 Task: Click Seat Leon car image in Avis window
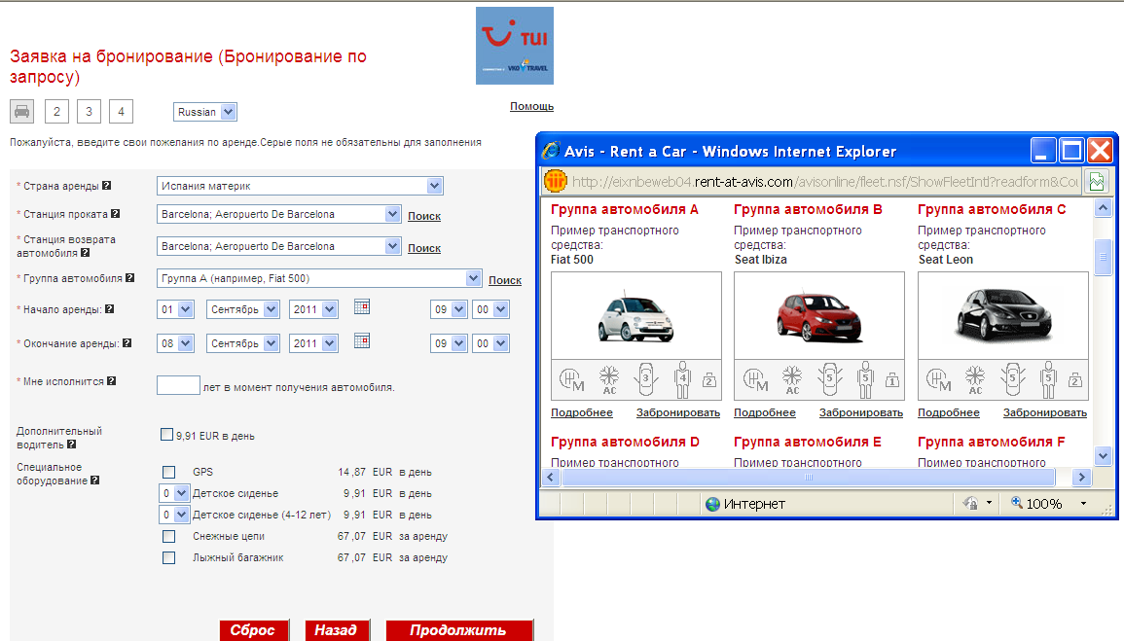[1003, 316]
